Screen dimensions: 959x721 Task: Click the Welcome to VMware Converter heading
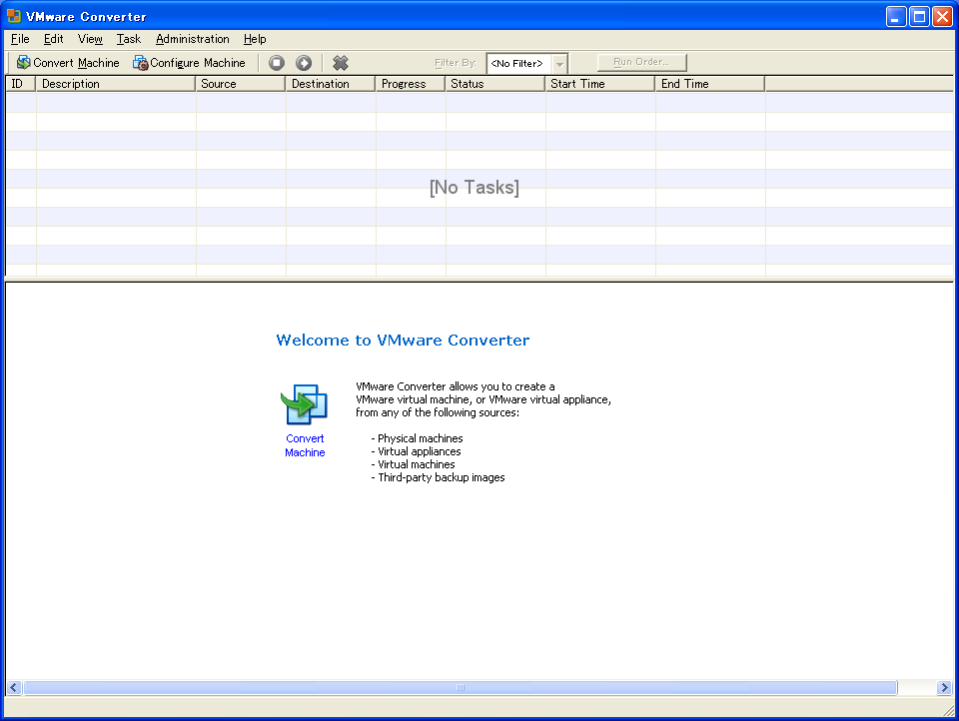tap(403, 340)
